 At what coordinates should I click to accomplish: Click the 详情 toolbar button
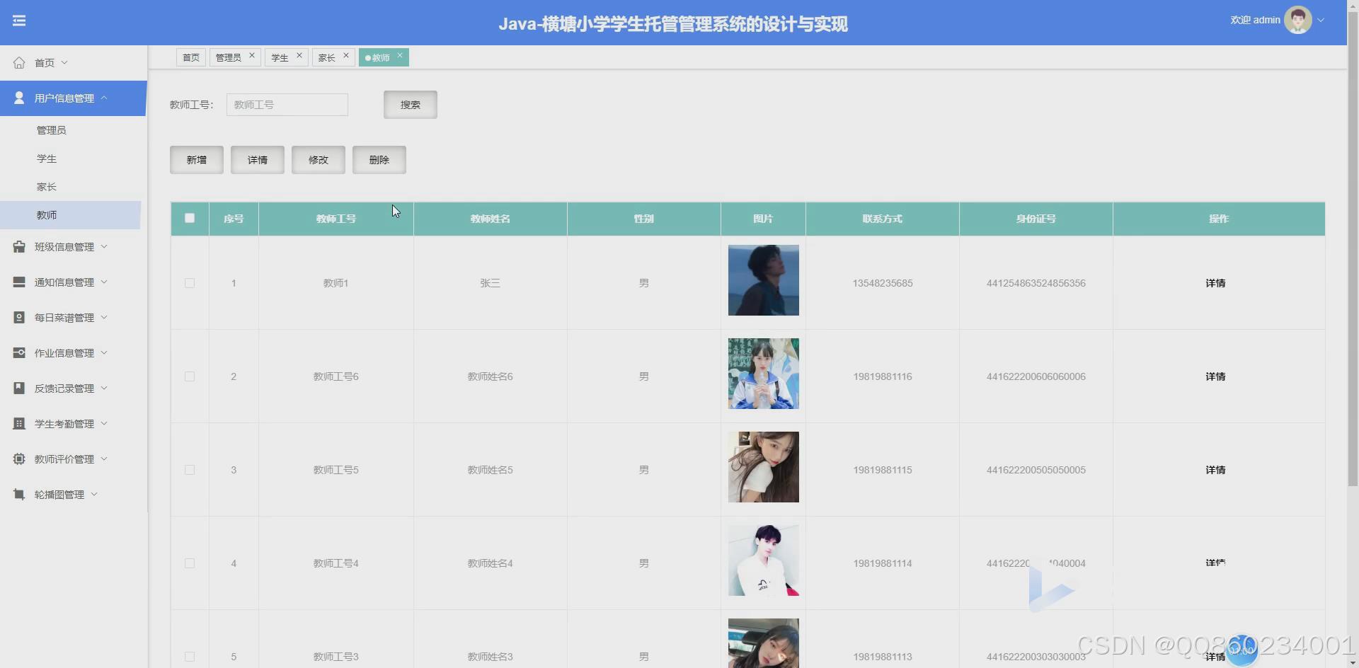point(258,160)
